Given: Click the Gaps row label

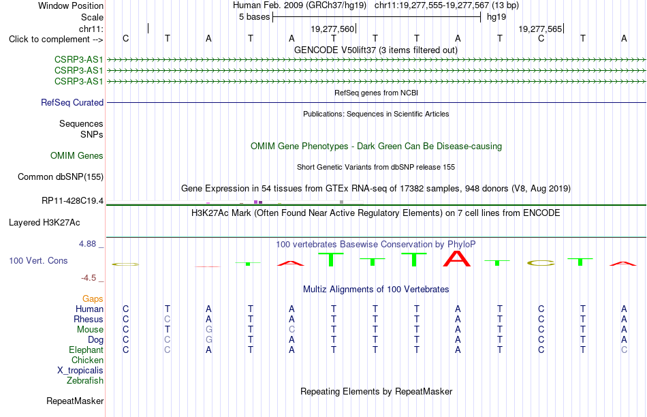Looking at the screenshot, I should pyautogui.click(x=93, y=298).
